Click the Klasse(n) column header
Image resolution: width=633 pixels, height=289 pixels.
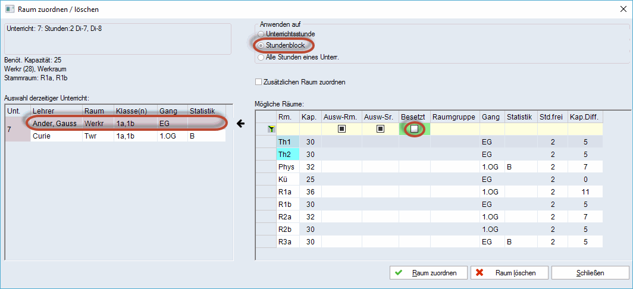click(134, 111)
